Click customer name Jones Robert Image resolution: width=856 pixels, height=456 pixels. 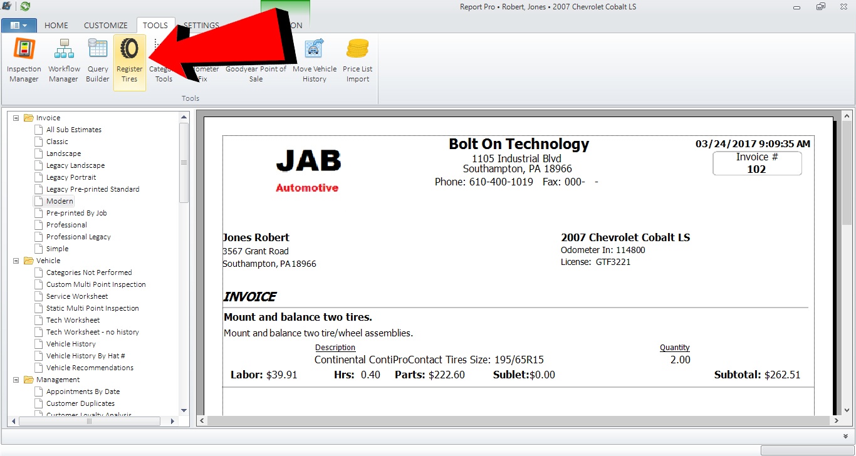pyautogui.click(x=256, y=237)
